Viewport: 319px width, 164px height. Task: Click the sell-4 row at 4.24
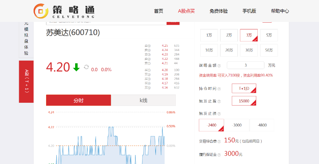[x=162, y=50]
